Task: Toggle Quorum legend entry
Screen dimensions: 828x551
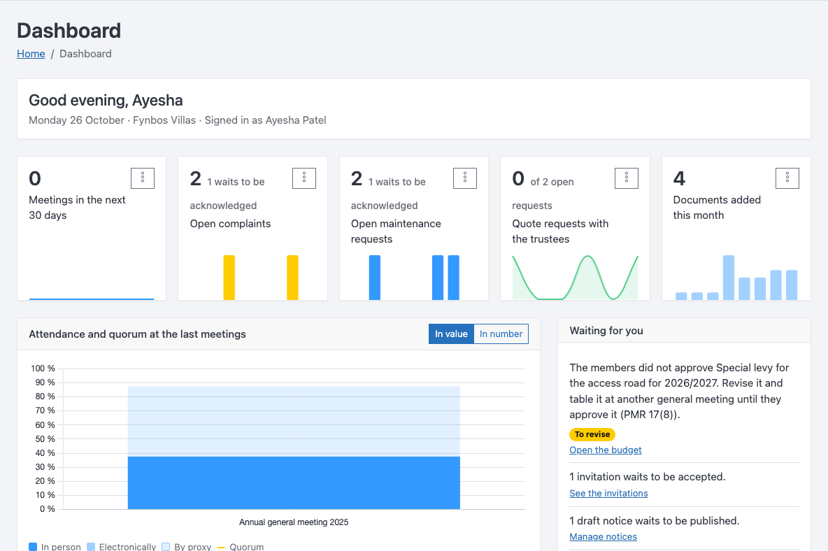Action: tap(241, 547)
